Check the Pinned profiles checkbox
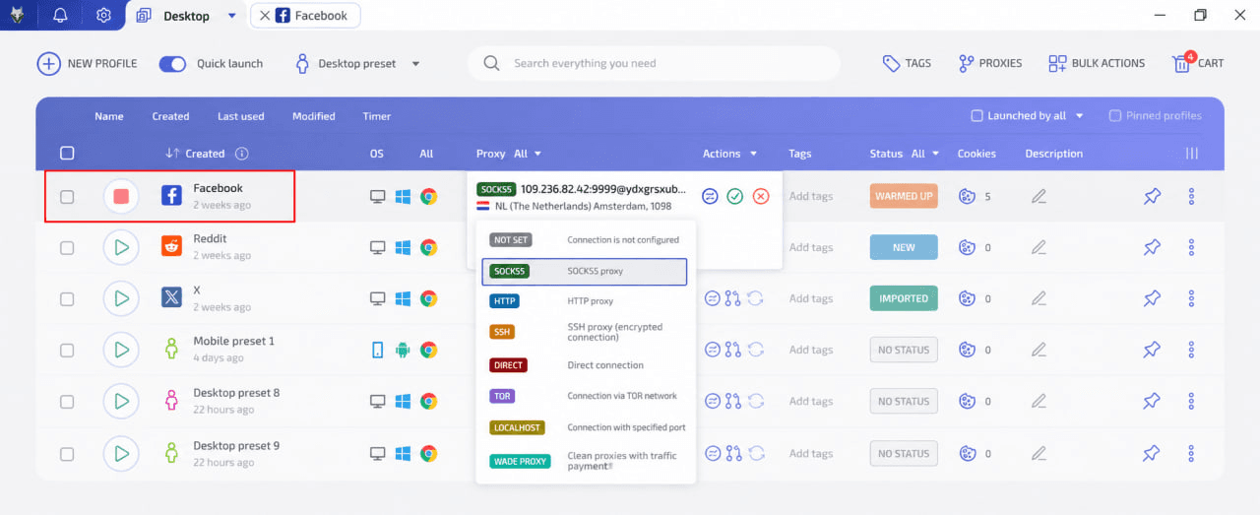1260x515 pixels. pos(1115,115)
